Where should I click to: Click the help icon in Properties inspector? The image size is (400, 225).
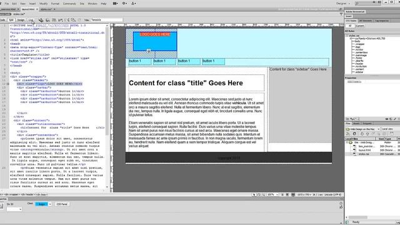(341, 204)
